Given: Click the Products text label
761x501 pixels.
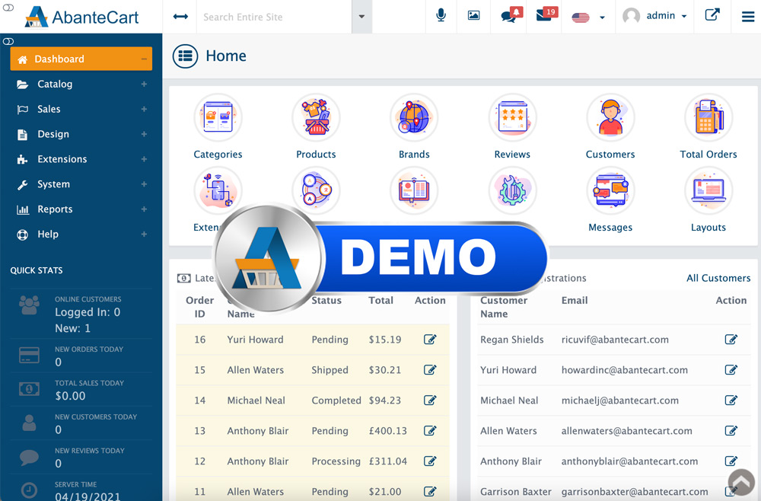Looking at the screenshot, I should 316,155.
